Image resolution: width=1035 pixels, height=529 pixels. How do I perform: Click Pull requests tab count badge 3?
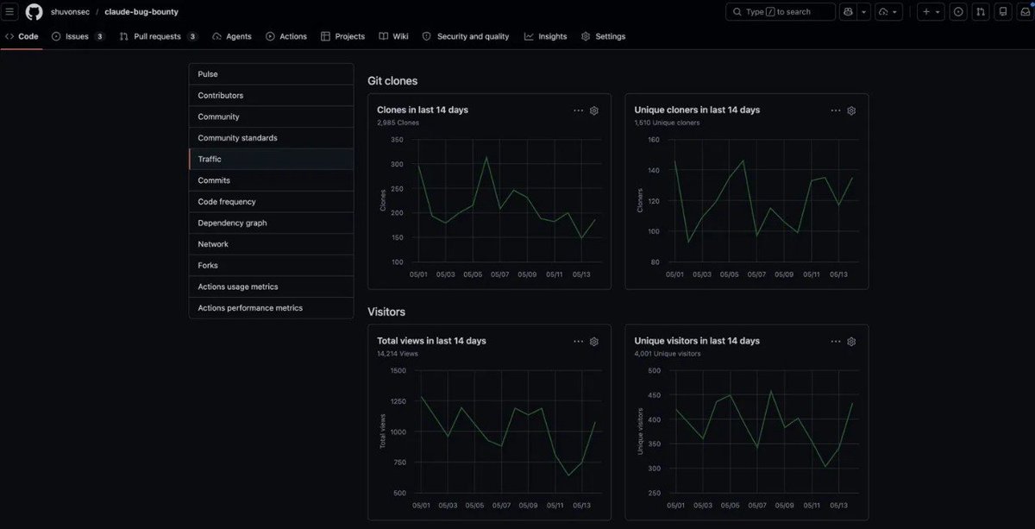[192, 36]
